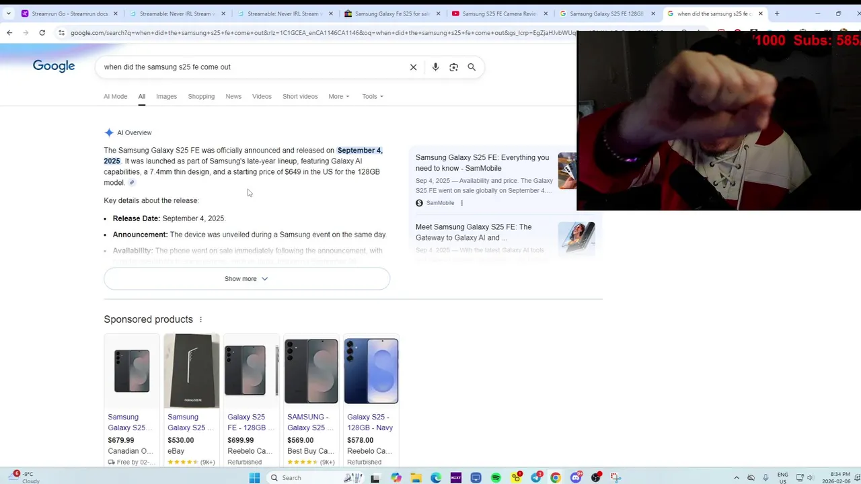Clear the search query with the X icon
Viewport: 861px width, 484px height.
click(413, 67)
